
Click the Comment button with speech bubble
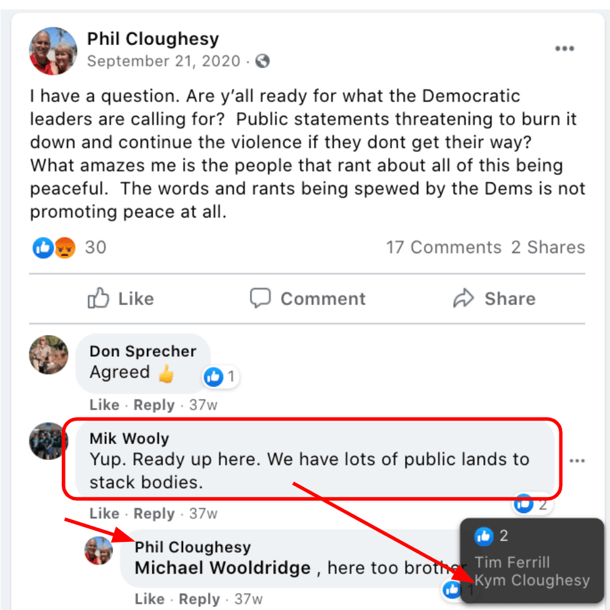307,299
